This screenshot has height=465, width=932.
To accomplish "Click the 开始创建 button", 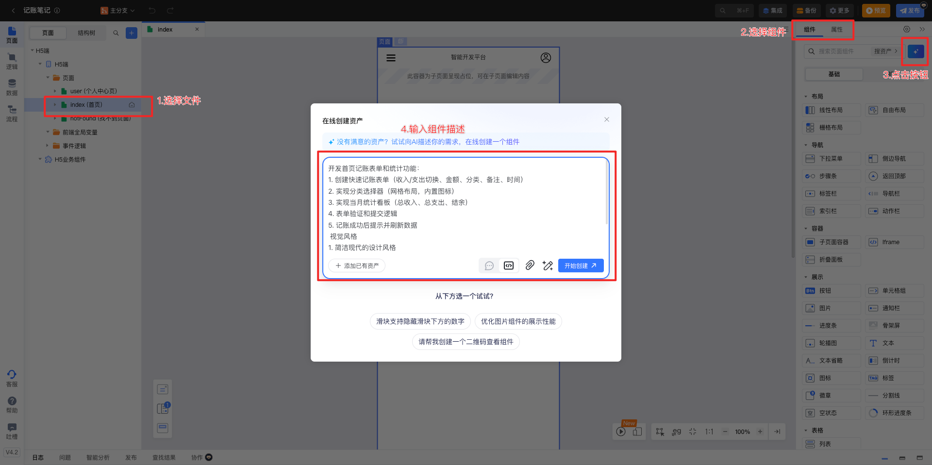I will click(x=581, y=266).
